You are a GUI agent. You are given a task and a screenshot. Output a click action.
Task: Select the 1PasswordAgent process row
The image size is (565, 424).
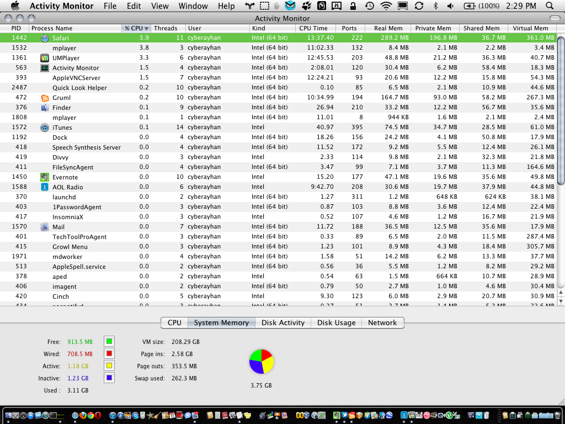click(x=278, y=206)
